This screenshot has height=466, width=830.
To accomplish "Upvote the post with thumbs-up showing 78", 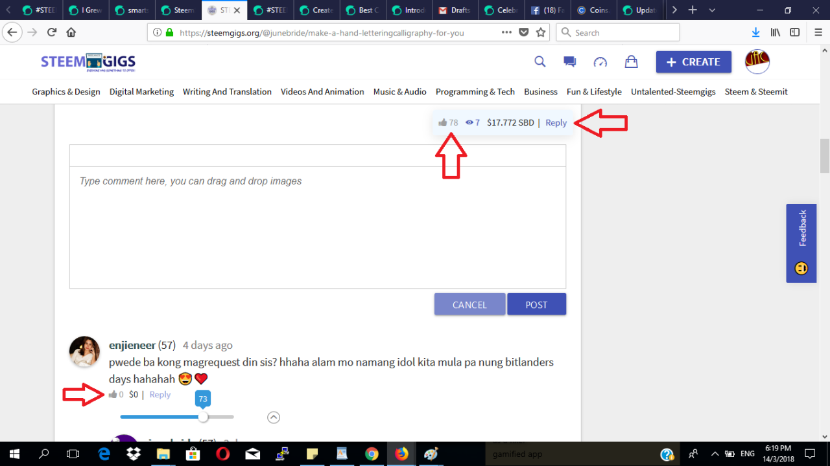I will click(x=443, y=122).
